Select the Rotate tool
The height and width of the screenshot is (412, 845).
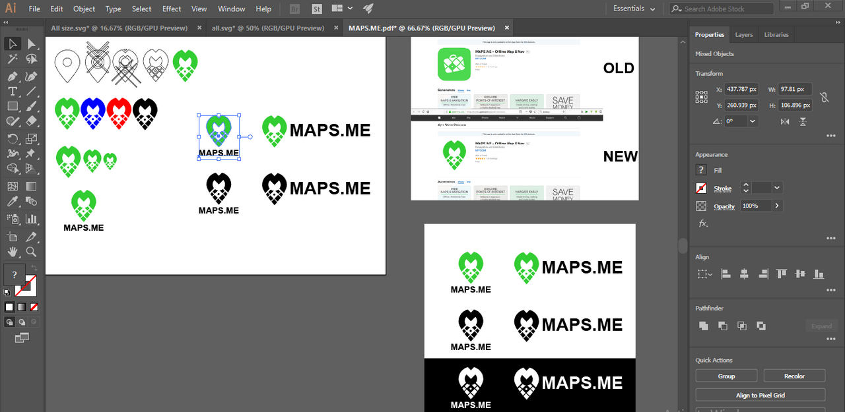12,138
